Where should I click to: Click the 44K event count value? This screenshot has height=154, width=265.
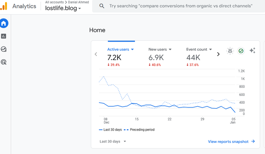click(193, 58)
